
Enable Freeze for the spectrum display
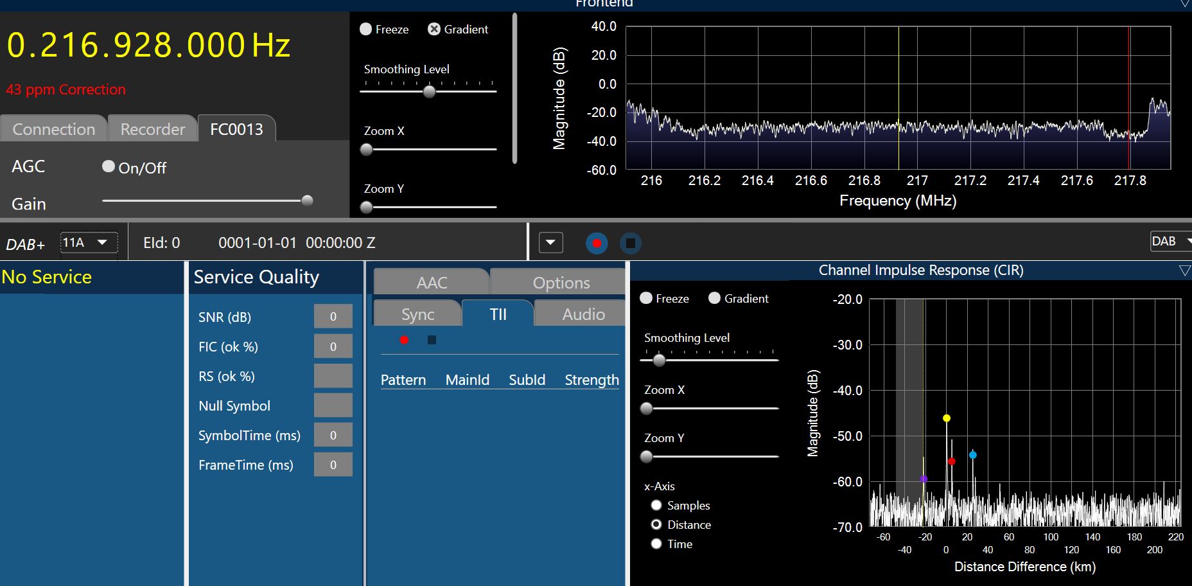tap(366, 30)
